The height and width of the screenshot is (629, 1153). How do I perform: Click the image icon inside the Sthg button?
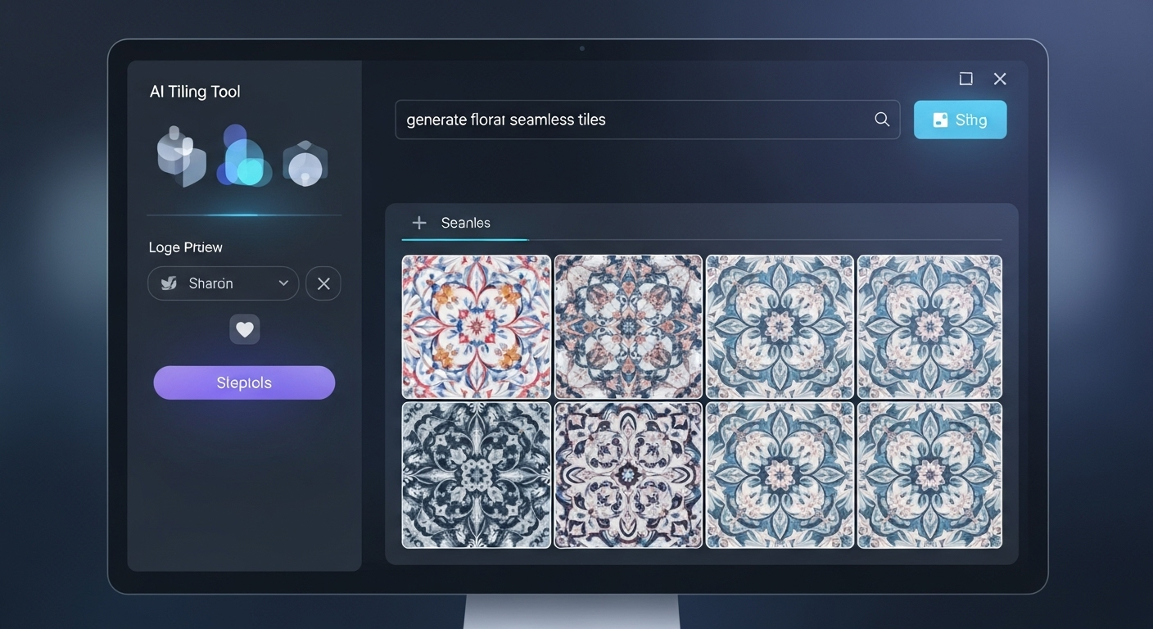click(x=939, y=119)
